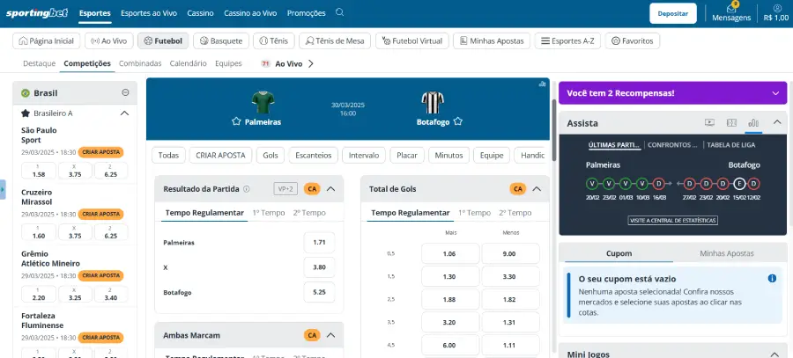
Task: Favorite Palmeiras with its star icon
Action: pos(235,121)
